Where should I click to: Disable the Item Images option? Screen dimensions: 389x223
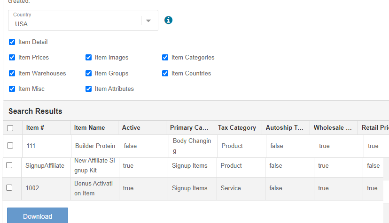coord(89,58)
